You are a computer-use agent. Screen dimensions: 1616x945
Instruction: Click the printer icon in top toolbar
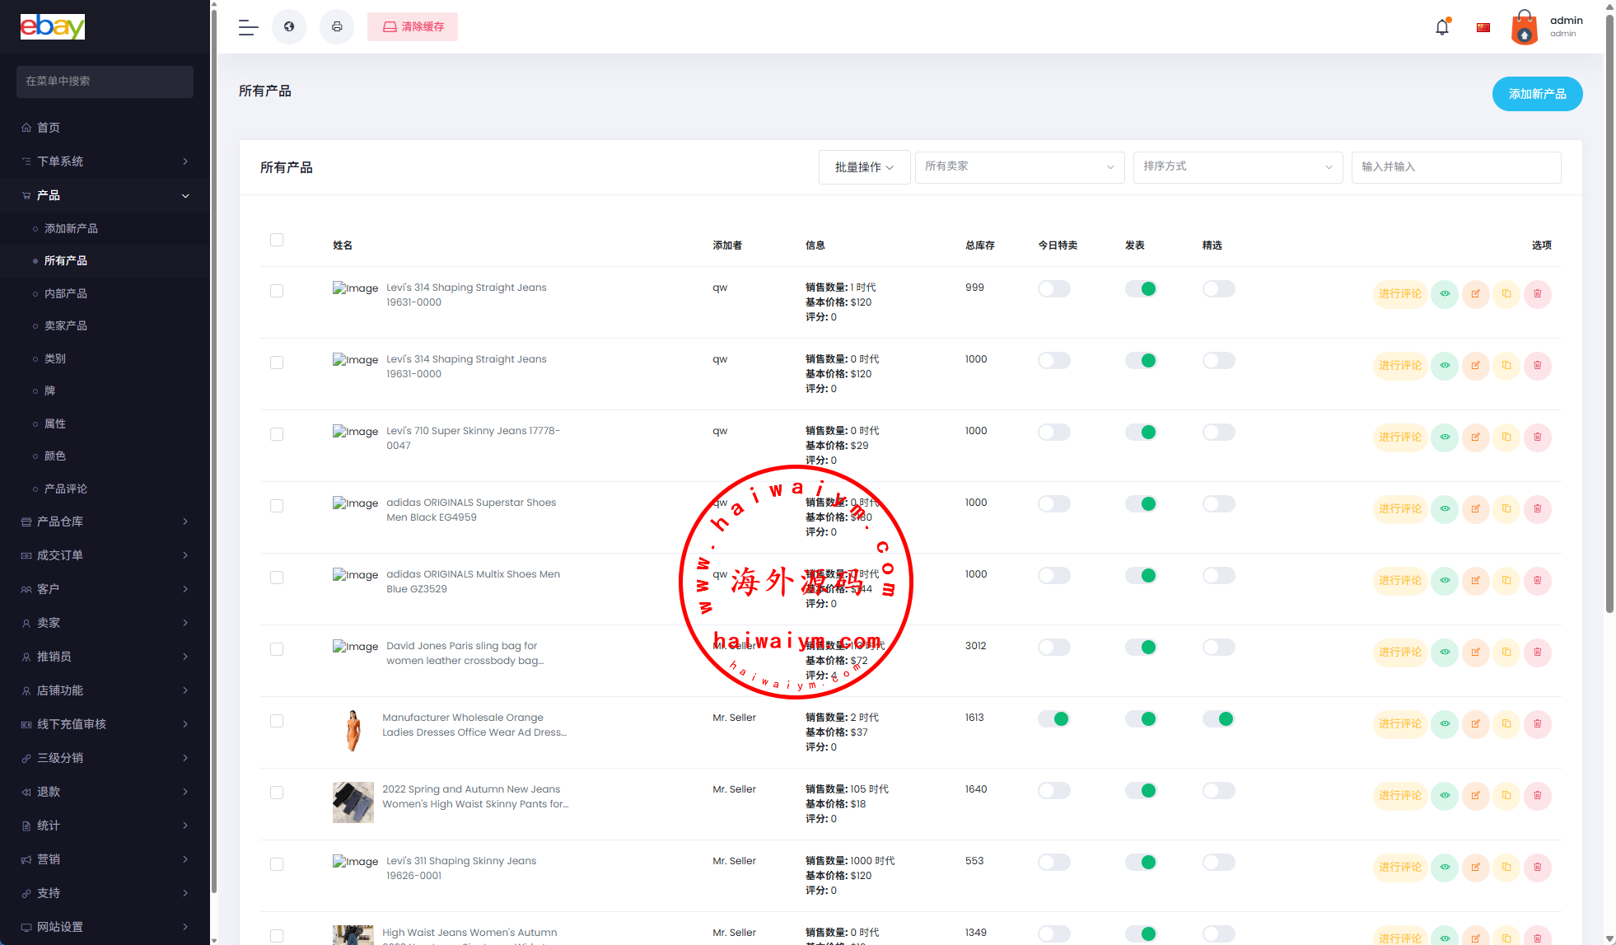[x=337, y=27]
